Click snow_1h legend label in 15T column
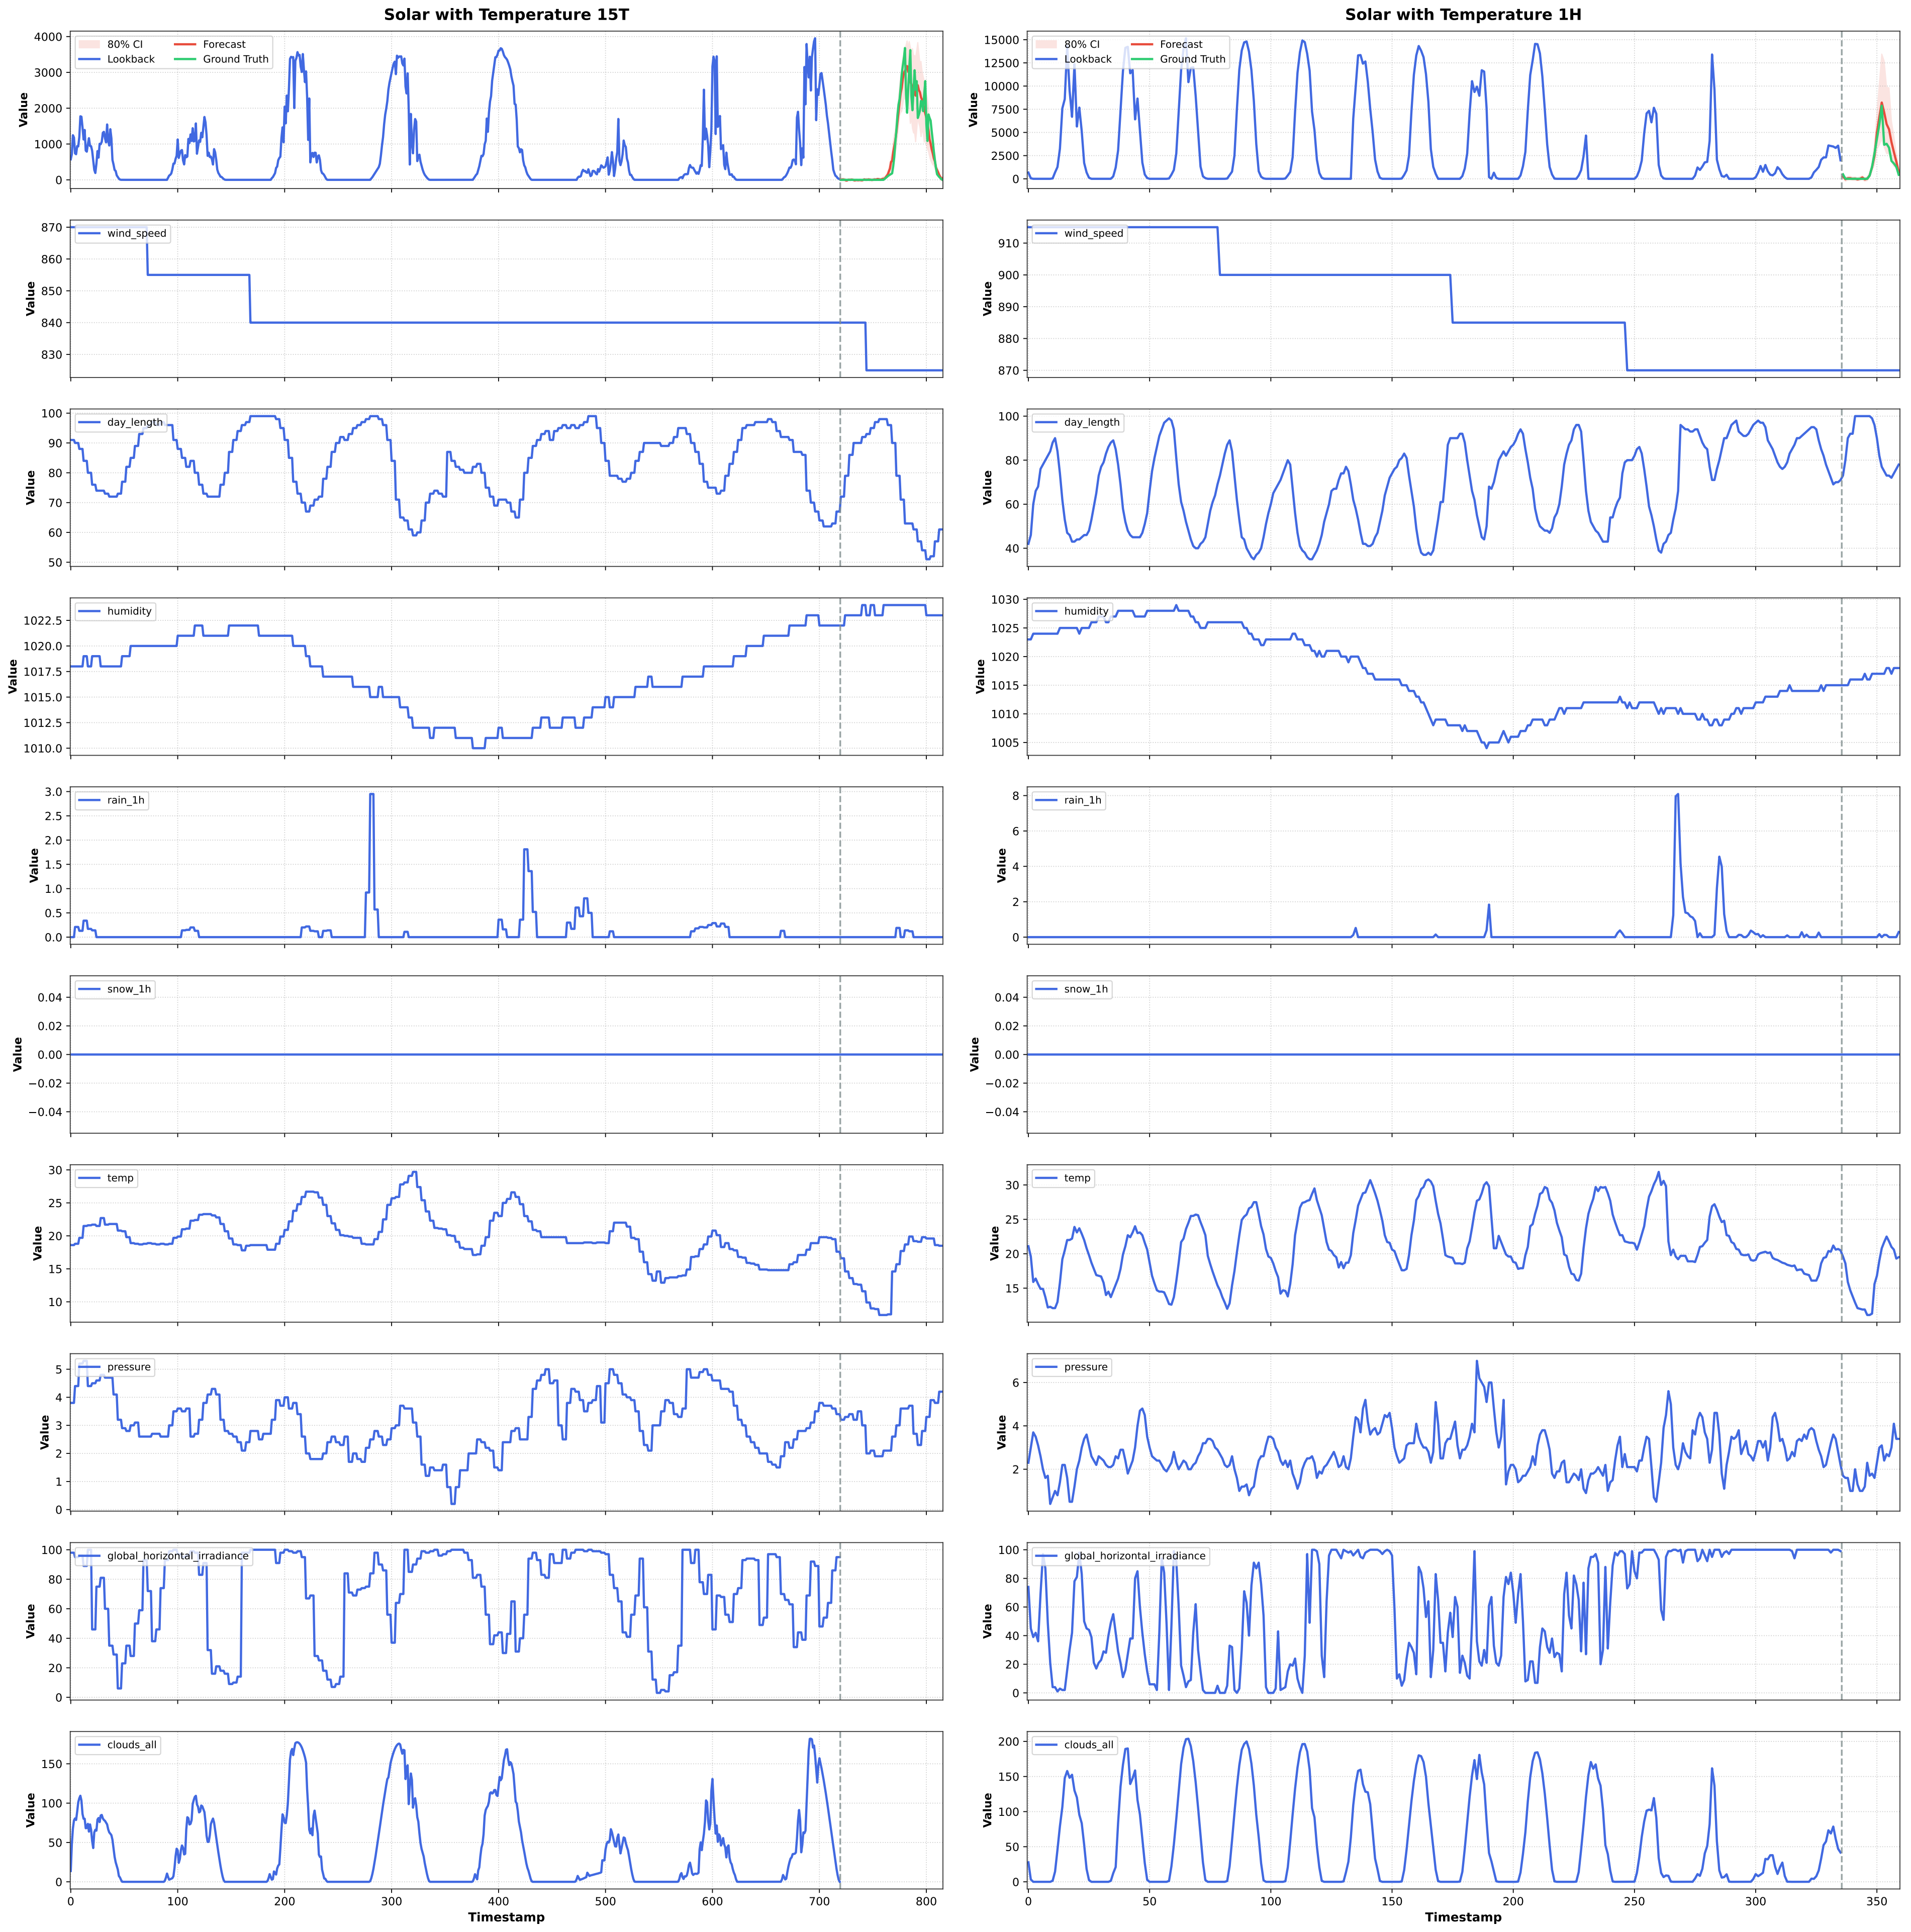The image size is (1911, 1932). pos(129,990)
